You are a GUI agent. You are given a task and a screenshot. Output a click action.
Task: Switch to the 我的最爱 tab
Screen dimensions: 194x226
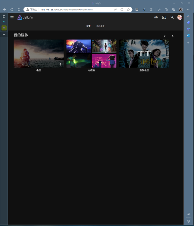point(100,26)
